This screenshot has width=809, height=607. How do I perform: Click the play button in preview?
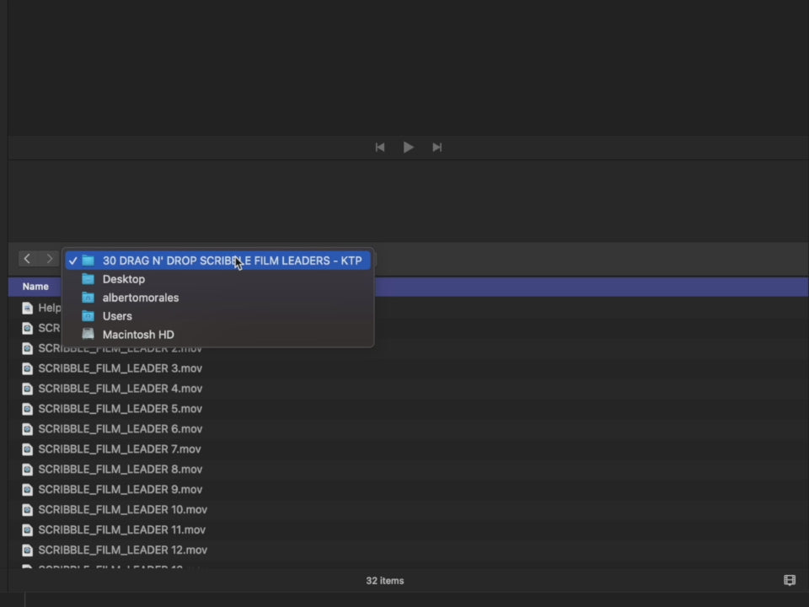coord(408,148)
